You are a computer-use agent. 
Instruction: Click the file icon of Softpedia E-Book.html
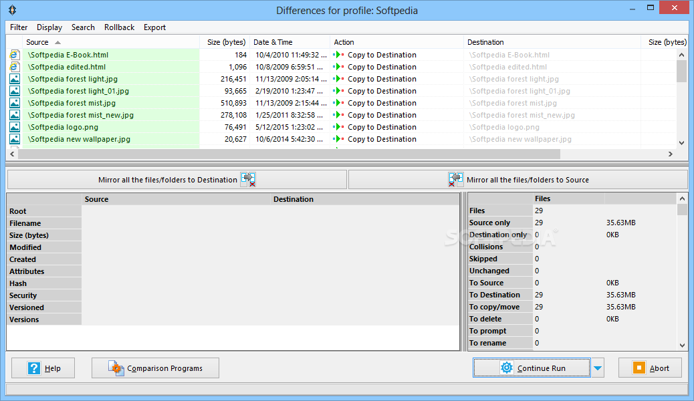coord(15,55)
